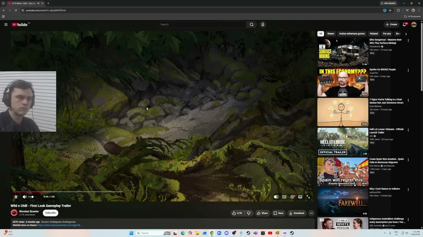Like the video with 9.7K likes
Viewport: 423px width, 237px height.
[237, 213]
